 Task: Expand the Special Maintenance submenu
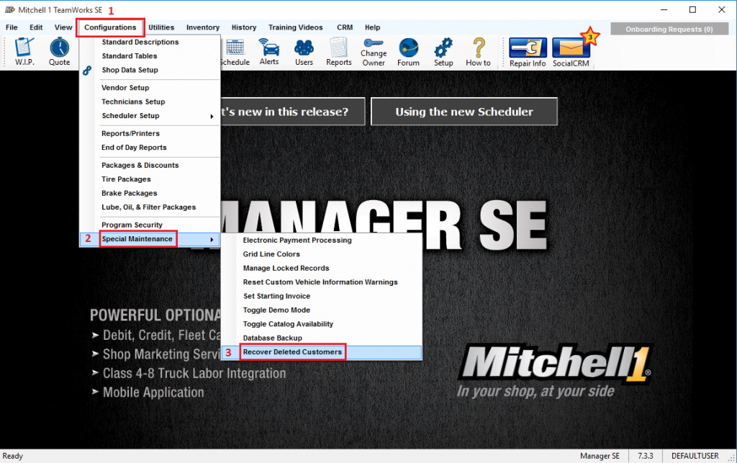click(150, 239)
